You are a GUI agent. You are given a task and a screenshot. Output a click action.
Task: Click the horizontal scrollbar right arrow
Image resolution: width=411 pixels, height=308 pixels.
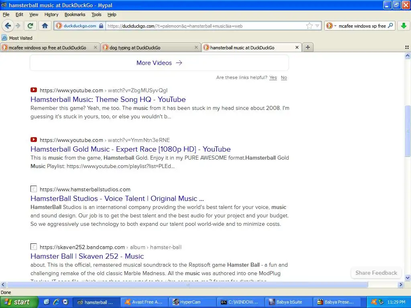tap(401, 284)
